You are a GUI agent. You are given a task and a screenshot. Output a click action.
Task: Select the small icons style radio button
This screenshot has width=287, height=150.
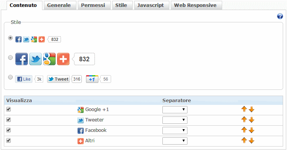point(10,38)
